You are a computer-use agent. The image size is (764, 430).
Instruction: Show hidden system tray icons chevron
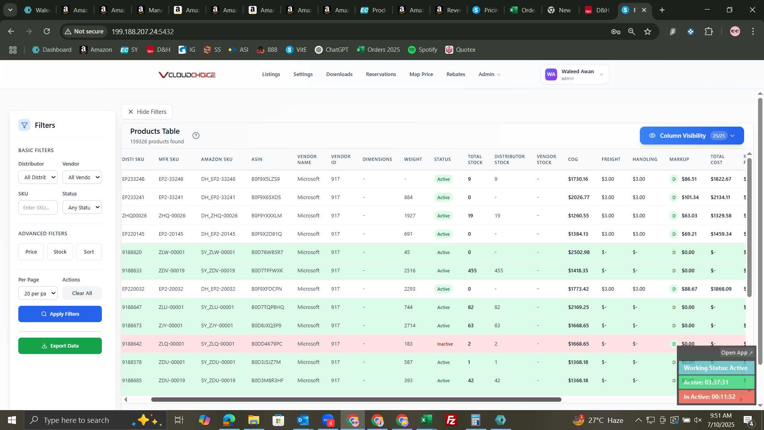tap(638, 420)
